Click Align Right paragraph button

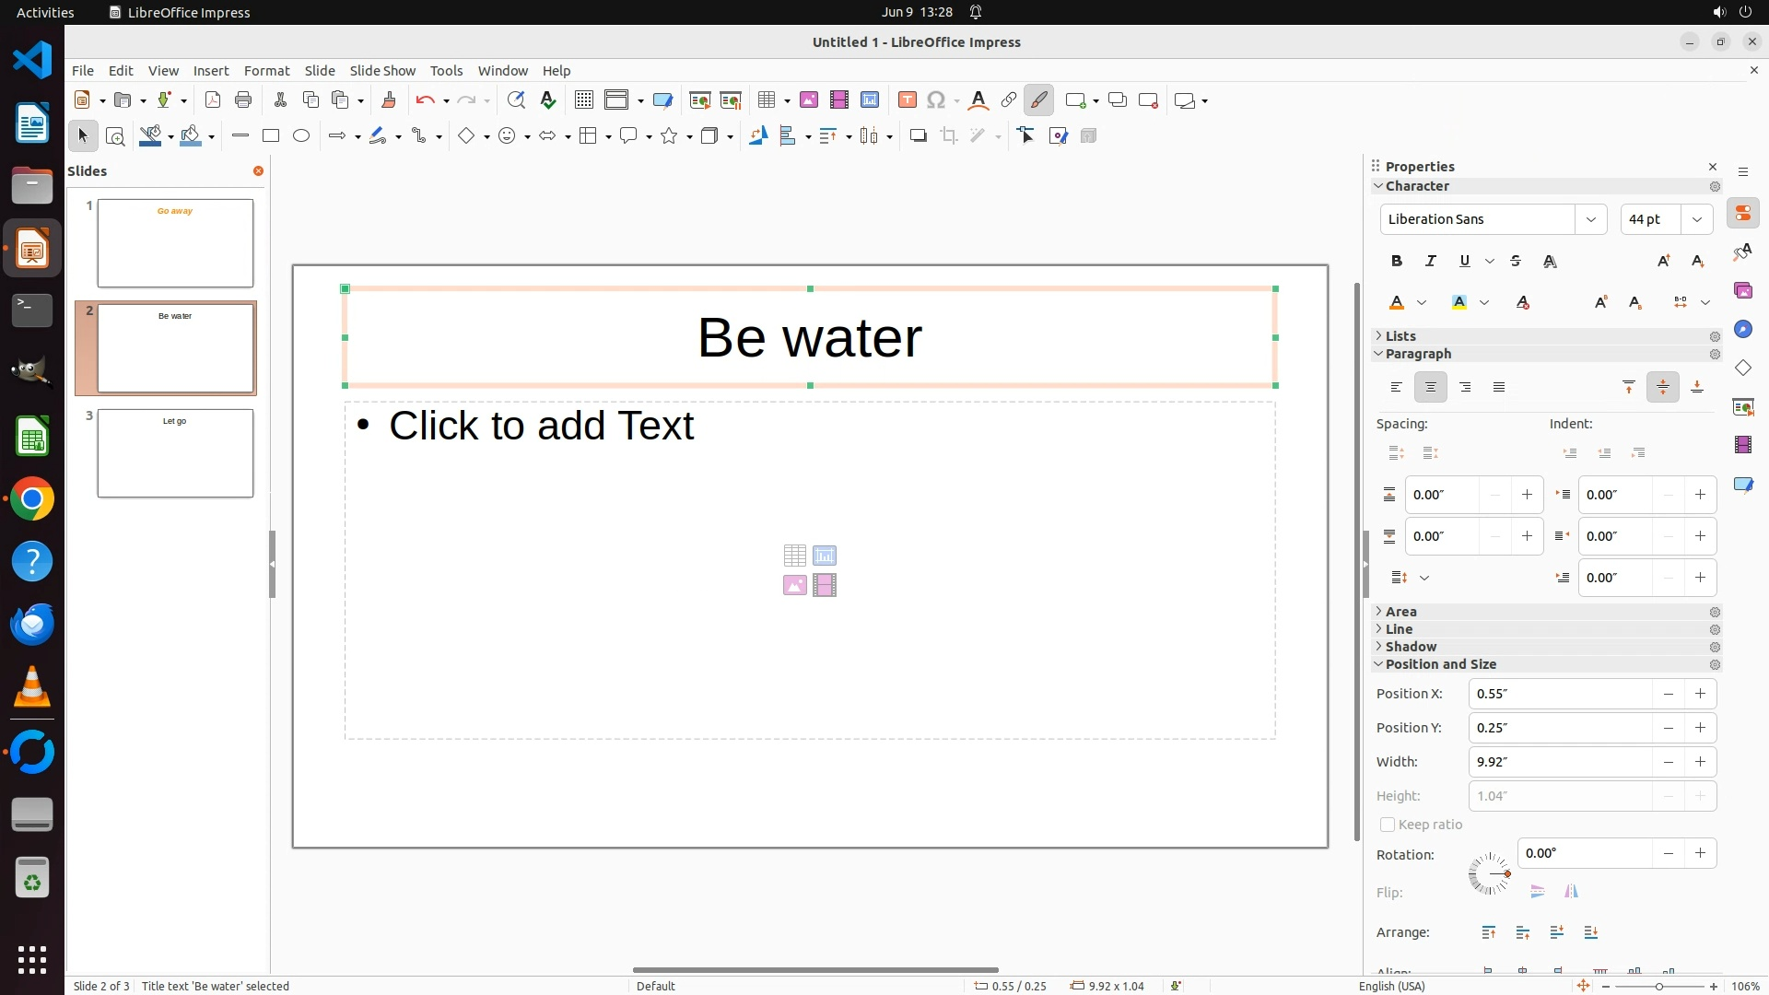click(x=1465, y=388)
